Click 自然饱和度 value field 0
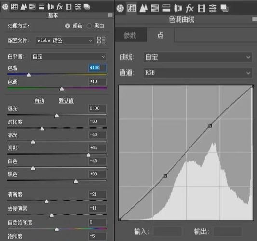 click(x=97, y=222)
